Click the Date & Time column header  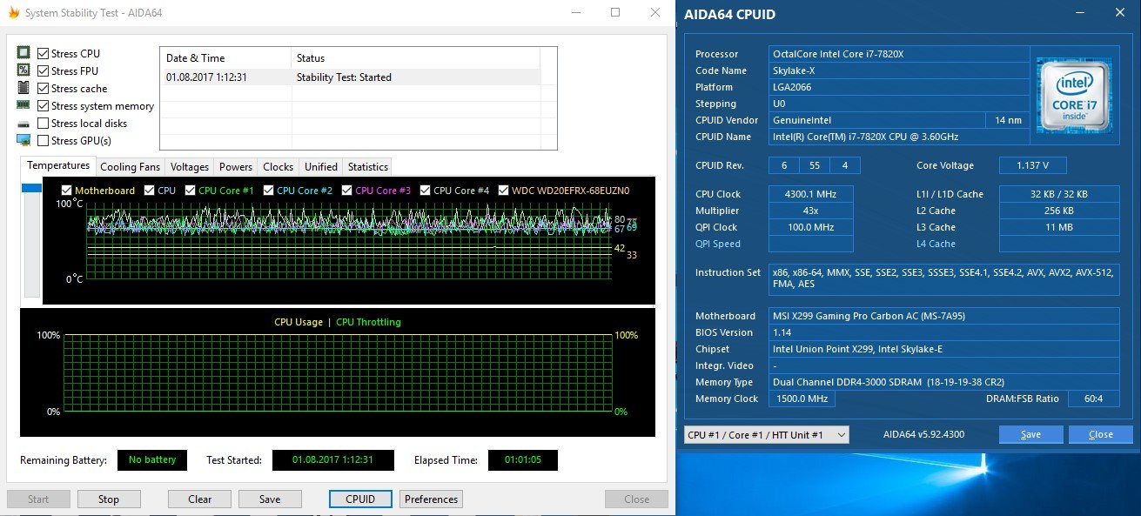[x=225, y=58]
